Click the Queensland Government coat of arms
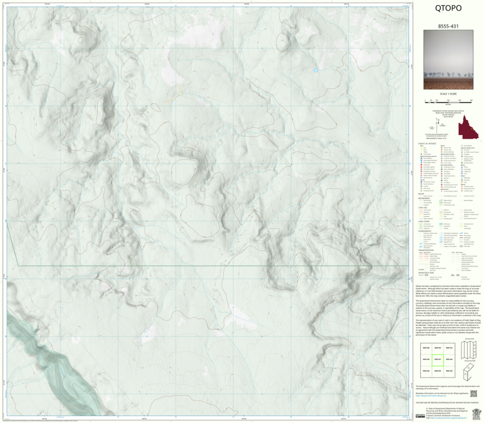The height and width of the screenshot is (423, 484). 476,414
